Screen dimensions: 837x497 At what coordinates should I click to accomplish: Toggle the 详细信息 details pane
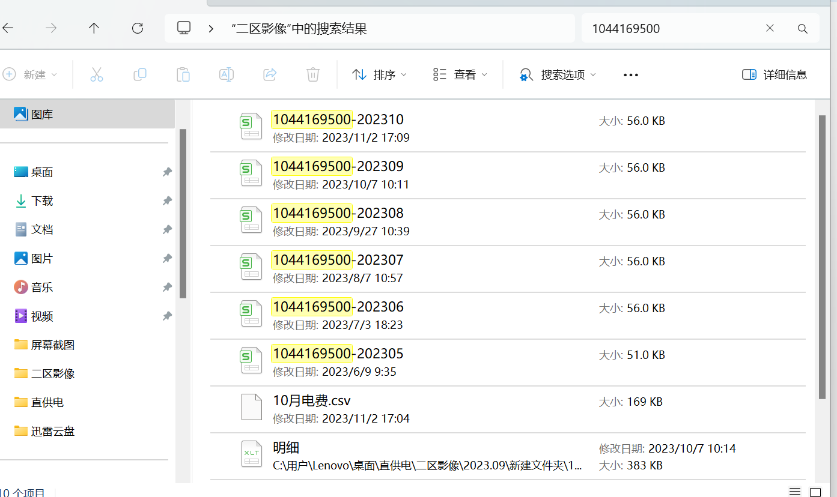[774, 74]
